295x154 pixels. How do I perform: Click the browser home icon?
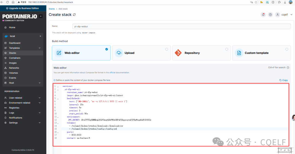pos(13,2)
